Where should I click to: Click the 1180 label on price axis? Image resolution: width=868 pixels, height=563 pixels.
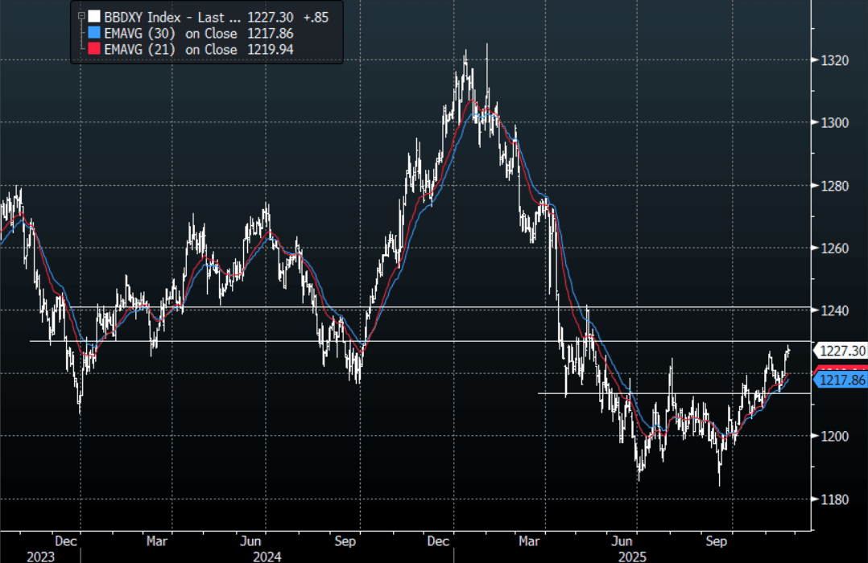tap(833, 499)
